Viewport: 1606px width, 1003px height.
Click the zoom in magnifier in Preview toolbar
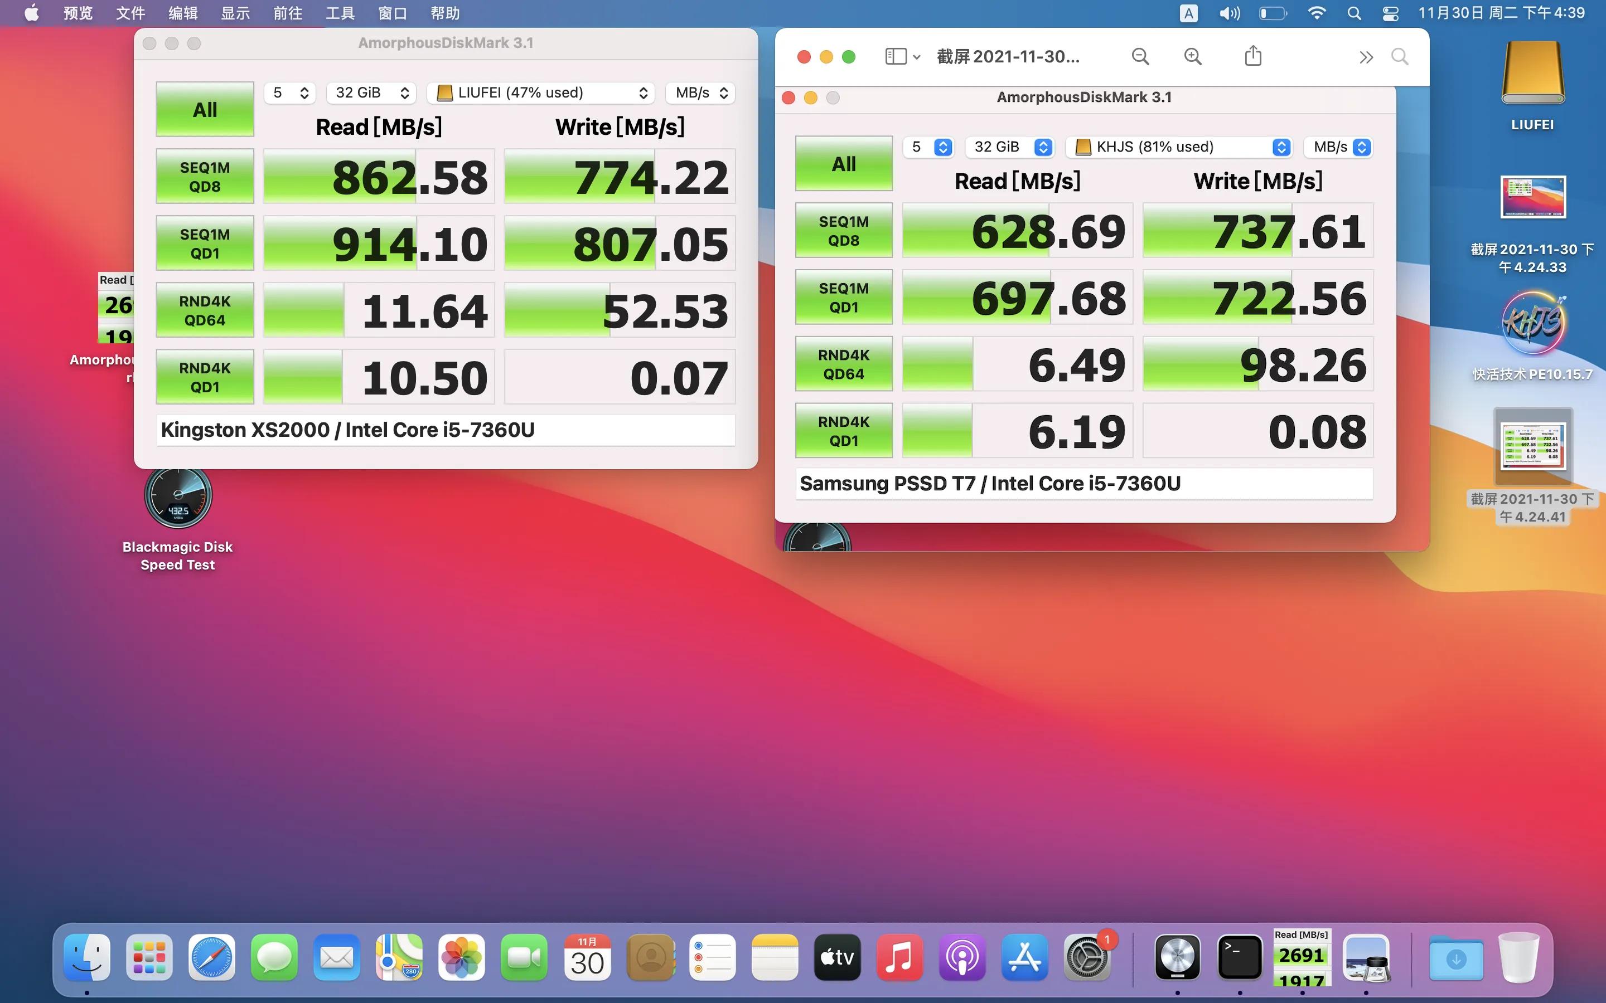click(x=1193, y=57)
